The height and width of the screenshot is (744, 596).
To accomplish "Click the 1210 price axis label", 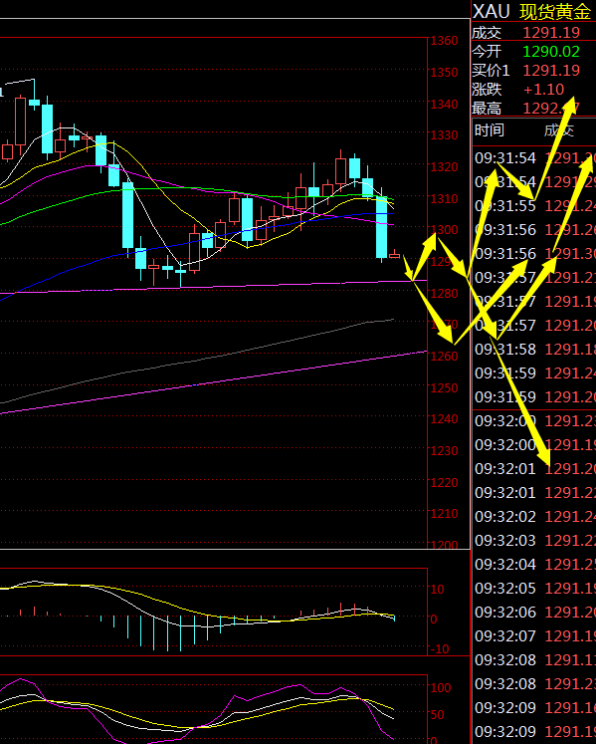I will coord(445,513).
